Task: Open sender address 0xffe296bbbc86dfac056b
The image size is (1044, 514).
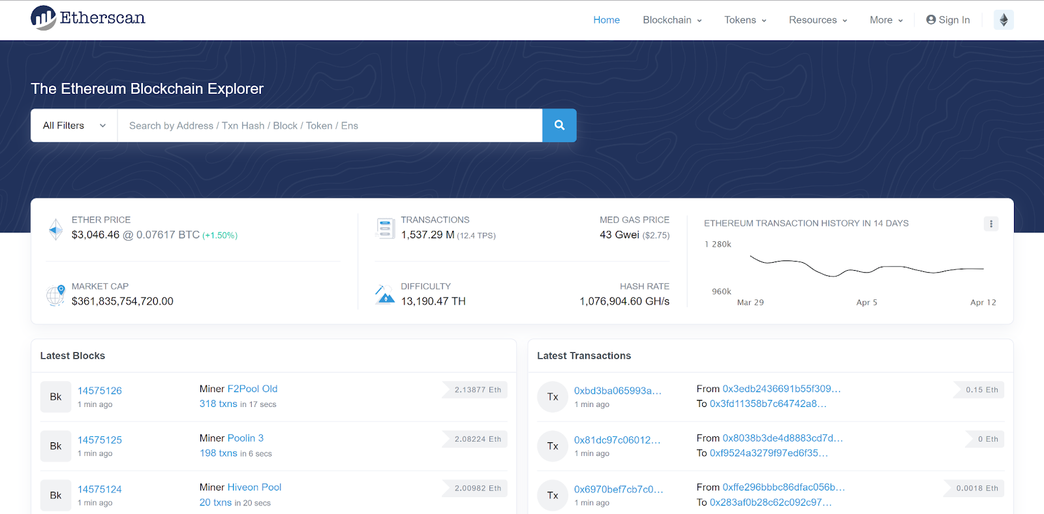Action: click(x=784, y=487)
